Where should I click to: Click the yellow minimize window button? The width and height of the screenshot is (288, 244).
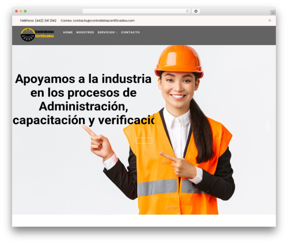point(21,12)
